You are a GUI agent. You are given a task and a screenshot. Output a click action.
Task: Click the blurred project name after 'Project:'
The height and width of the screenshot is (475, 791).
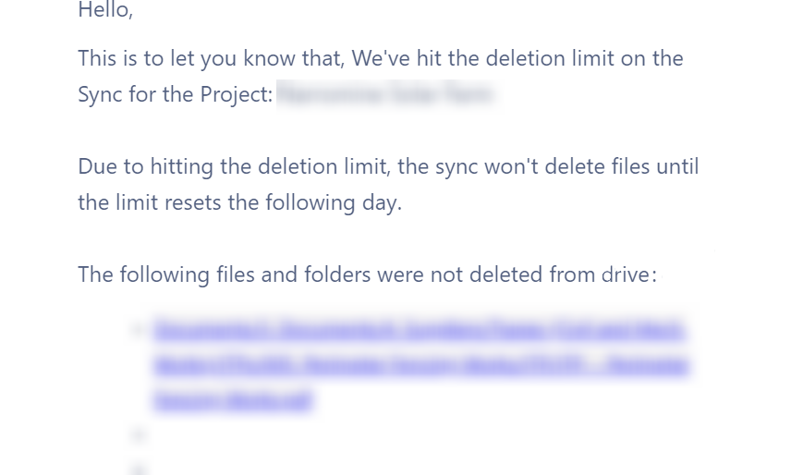pos(386,94)
